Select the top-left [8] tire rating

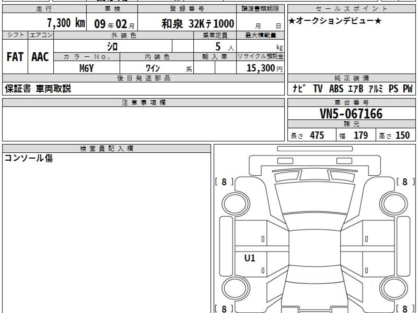tap(224, 182)
